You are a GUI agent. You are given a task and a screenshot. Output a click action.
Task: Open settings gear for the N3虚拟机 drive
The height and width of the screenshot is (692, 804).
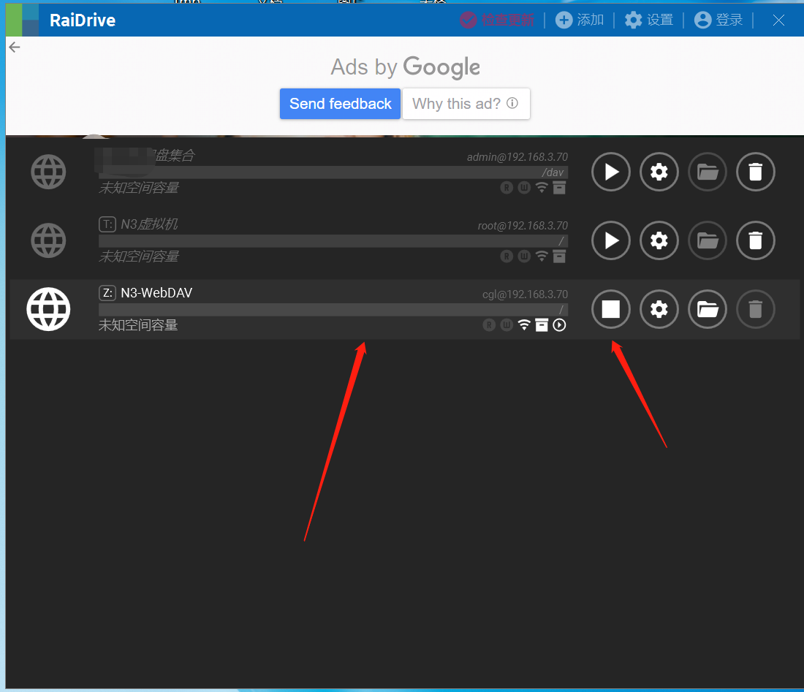tap(659, 240)
